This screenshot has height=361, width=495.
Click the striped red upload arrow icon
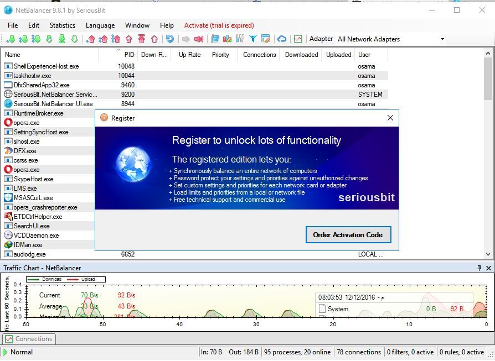click(x=129, y=39)
